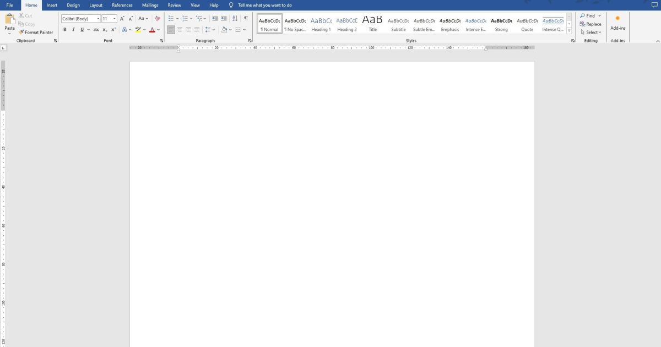This screenshot has width=661, height=347.
Task: Open the Font dialog launcher
Action: point(161,41)
